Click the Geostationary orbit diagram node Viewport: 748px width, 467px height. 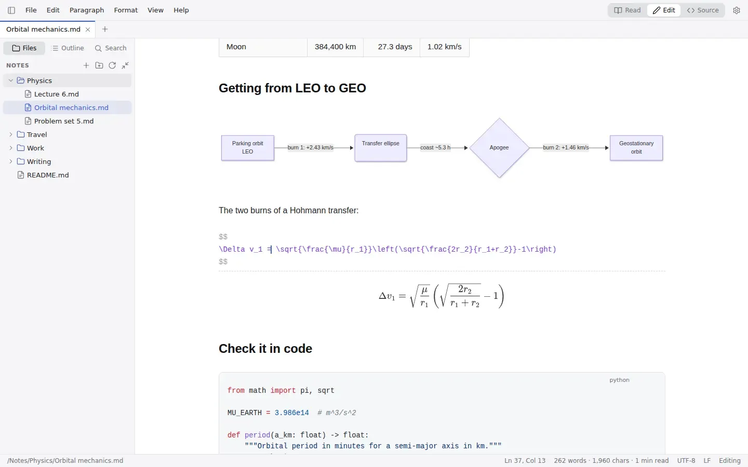(x=636, y=148)
